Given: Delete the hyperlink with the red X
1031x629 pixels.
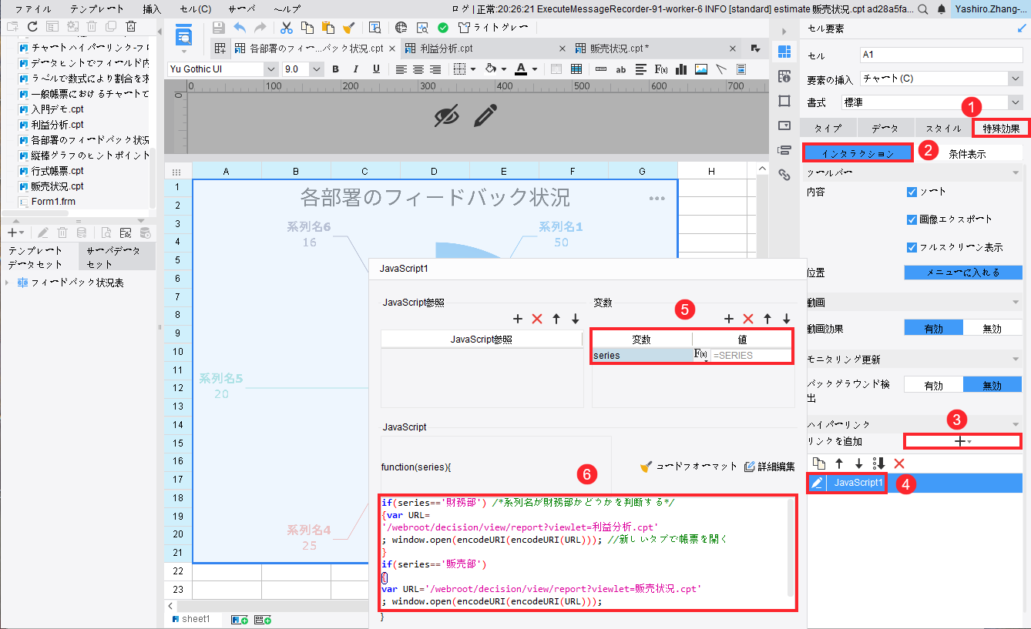Looking at the screenshot, I should 898,463.
